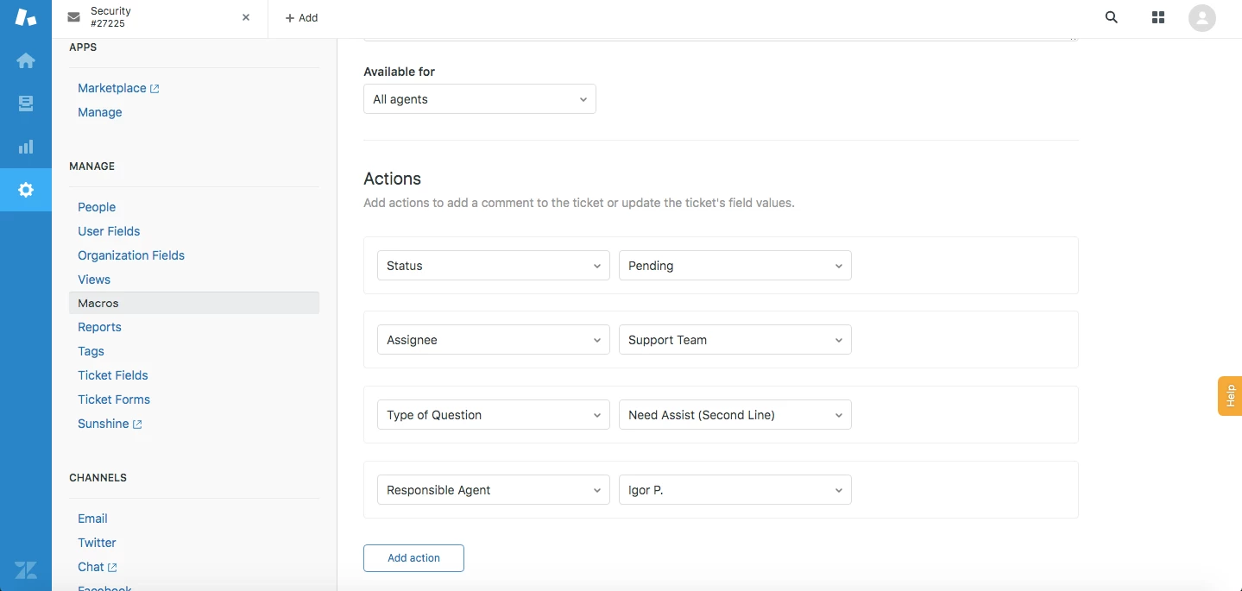The width and height of the screenshot is (1242, 591).
Task: Click the Zendesk logo at bottom left
Action: pyautogui.click(x=26, y=569)
